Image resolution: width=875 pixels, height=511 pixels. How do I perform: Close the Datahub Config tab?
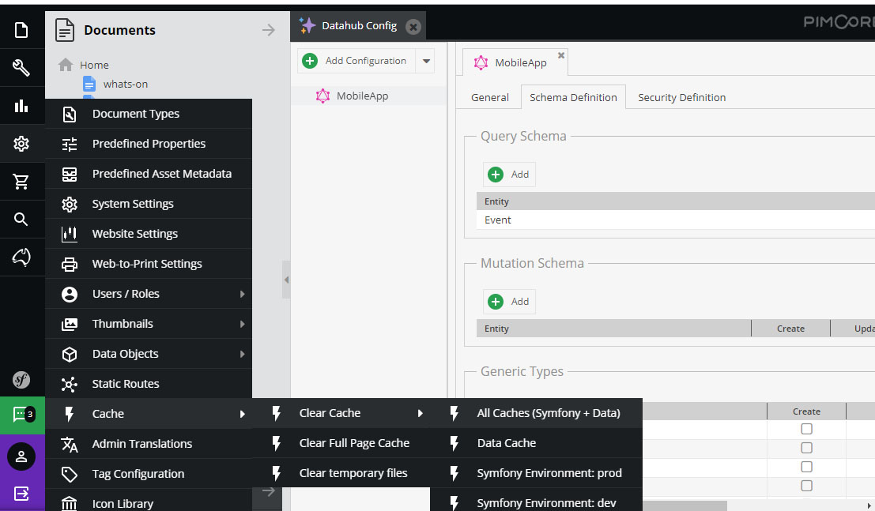pyautogui.click(x=413, y=26)
